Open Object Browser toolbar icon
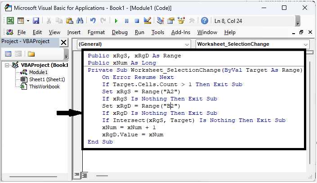 click(181, 21)
